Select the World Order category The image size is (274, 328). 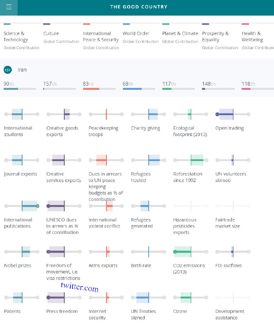(x=136, y=33)
